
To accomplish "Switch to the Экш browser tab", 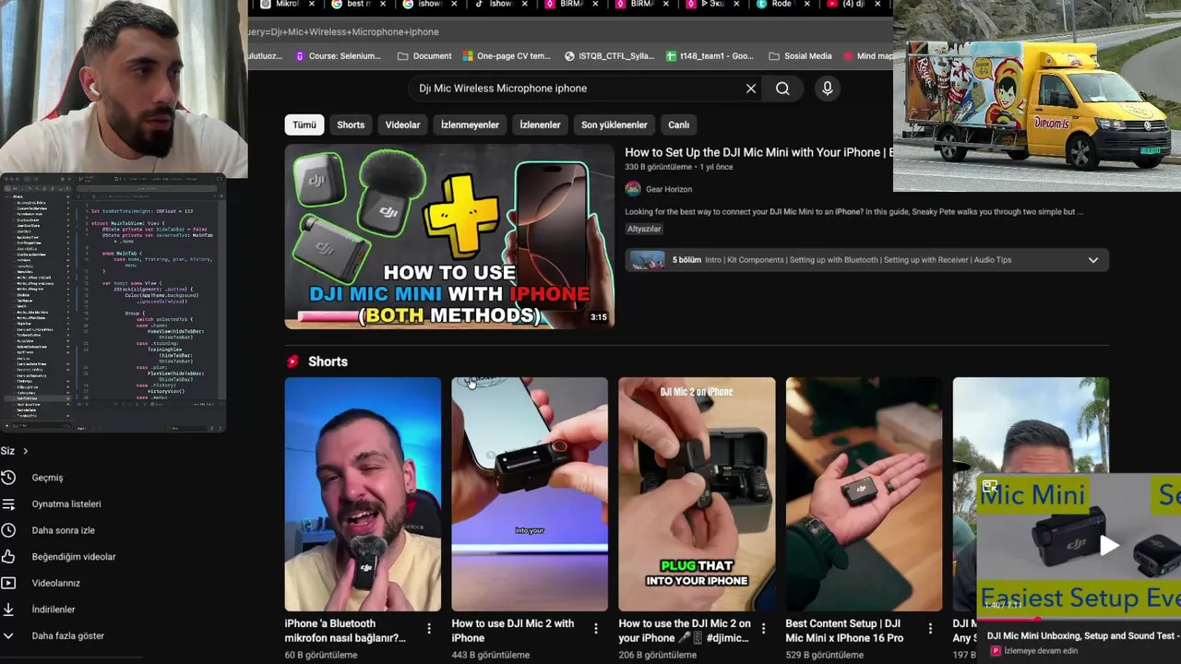I will coord(710,5).
